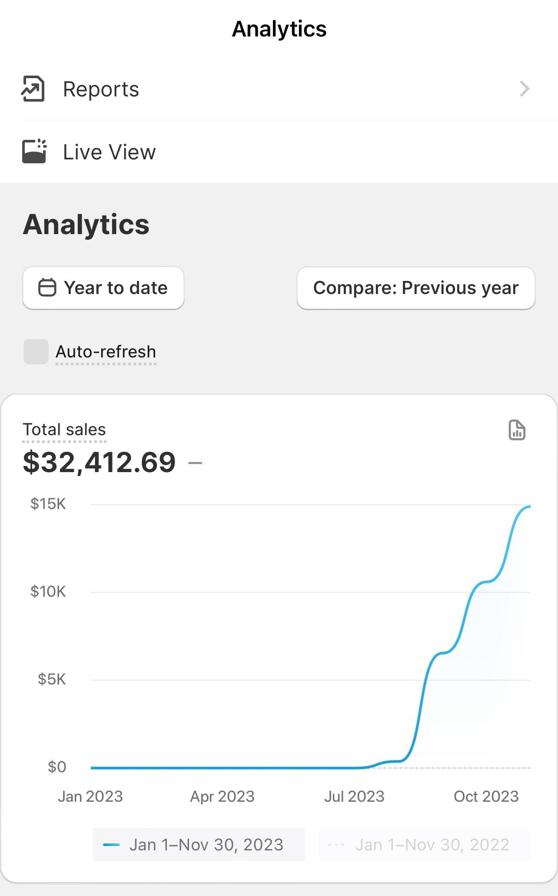Viewport: 558px width, 896px height.
Task: Click the Total sales heading link
Action: (x=64, y=430)
